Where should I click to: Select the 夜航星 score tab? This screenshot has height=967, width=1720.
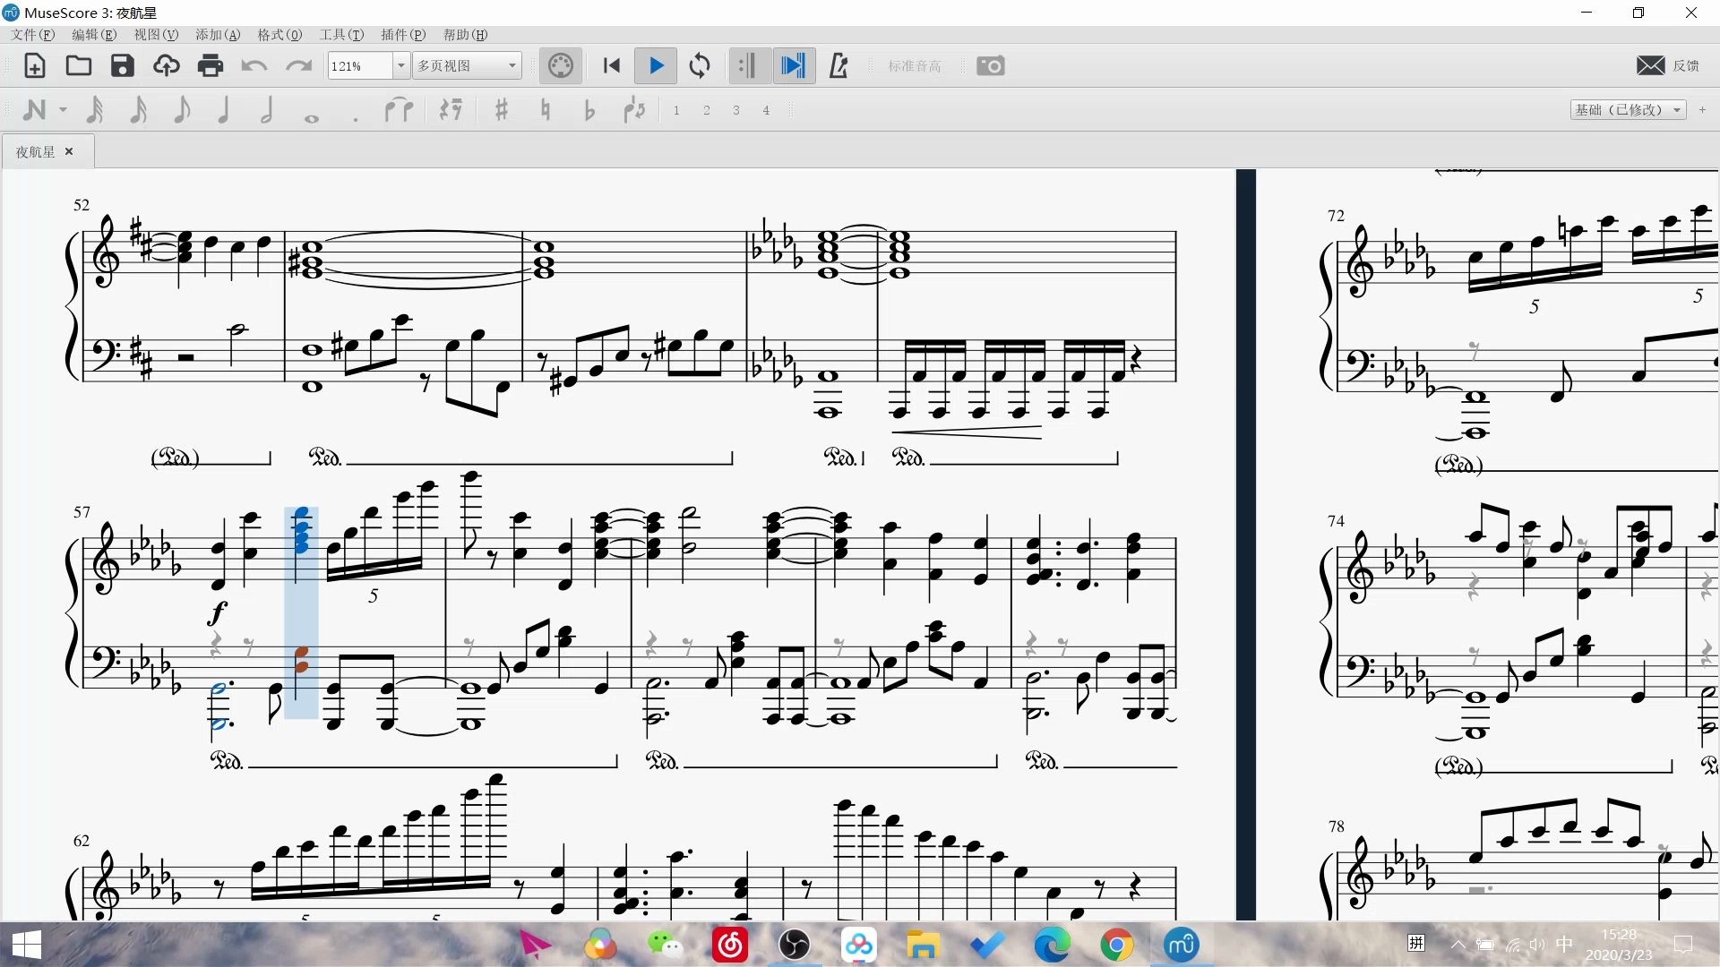36,151
